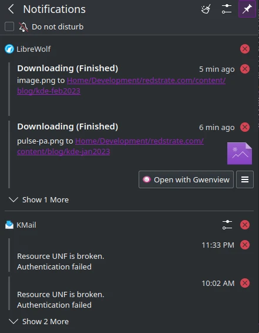Go back with the left arrow
Screen dimensions: 259x333
pos(11,9)
